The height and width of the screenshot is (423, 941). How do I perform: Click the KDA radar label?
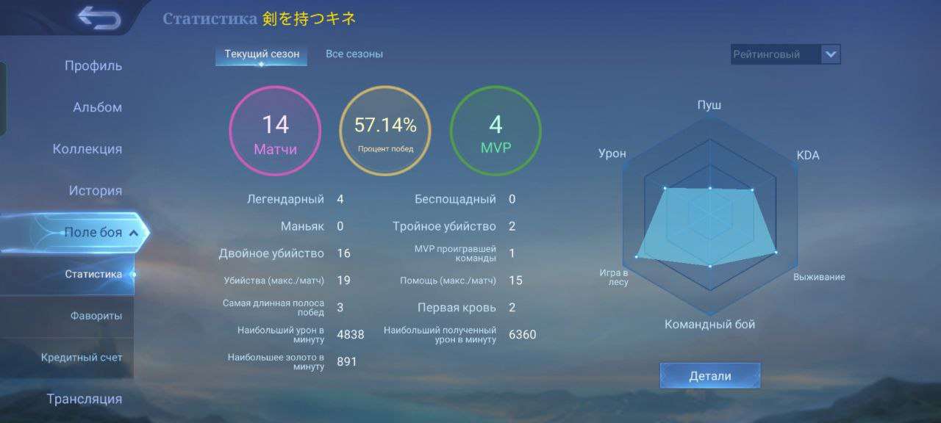(808, 156)
